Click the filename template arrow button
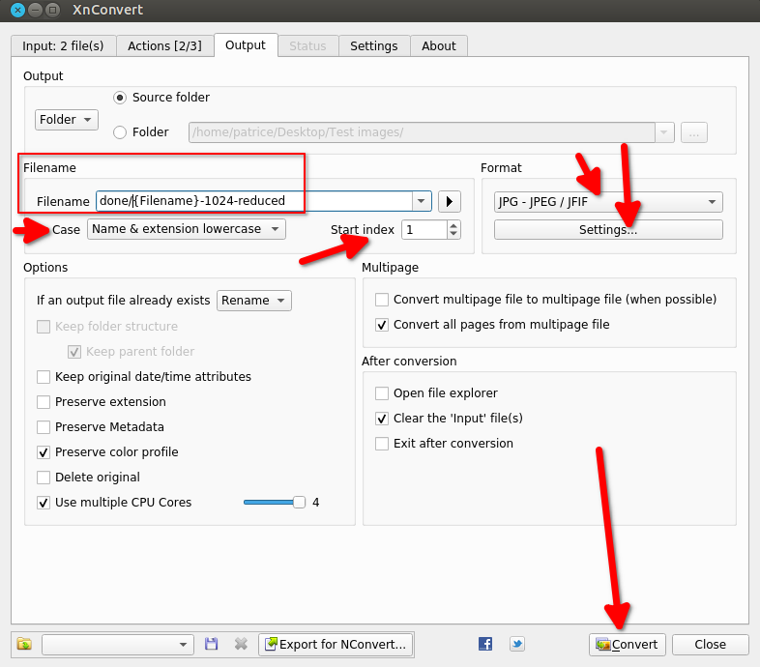The height and width of the screenshot is (667, 760). click(450, 201)
